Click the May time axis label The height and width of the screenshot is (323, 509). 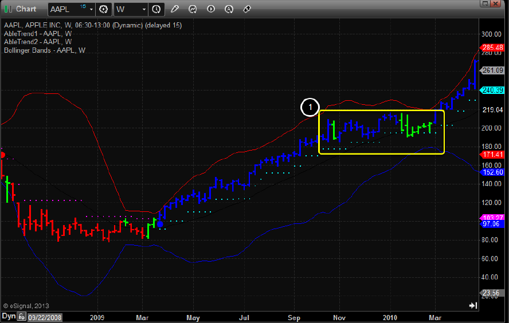[x=193, y=317]
